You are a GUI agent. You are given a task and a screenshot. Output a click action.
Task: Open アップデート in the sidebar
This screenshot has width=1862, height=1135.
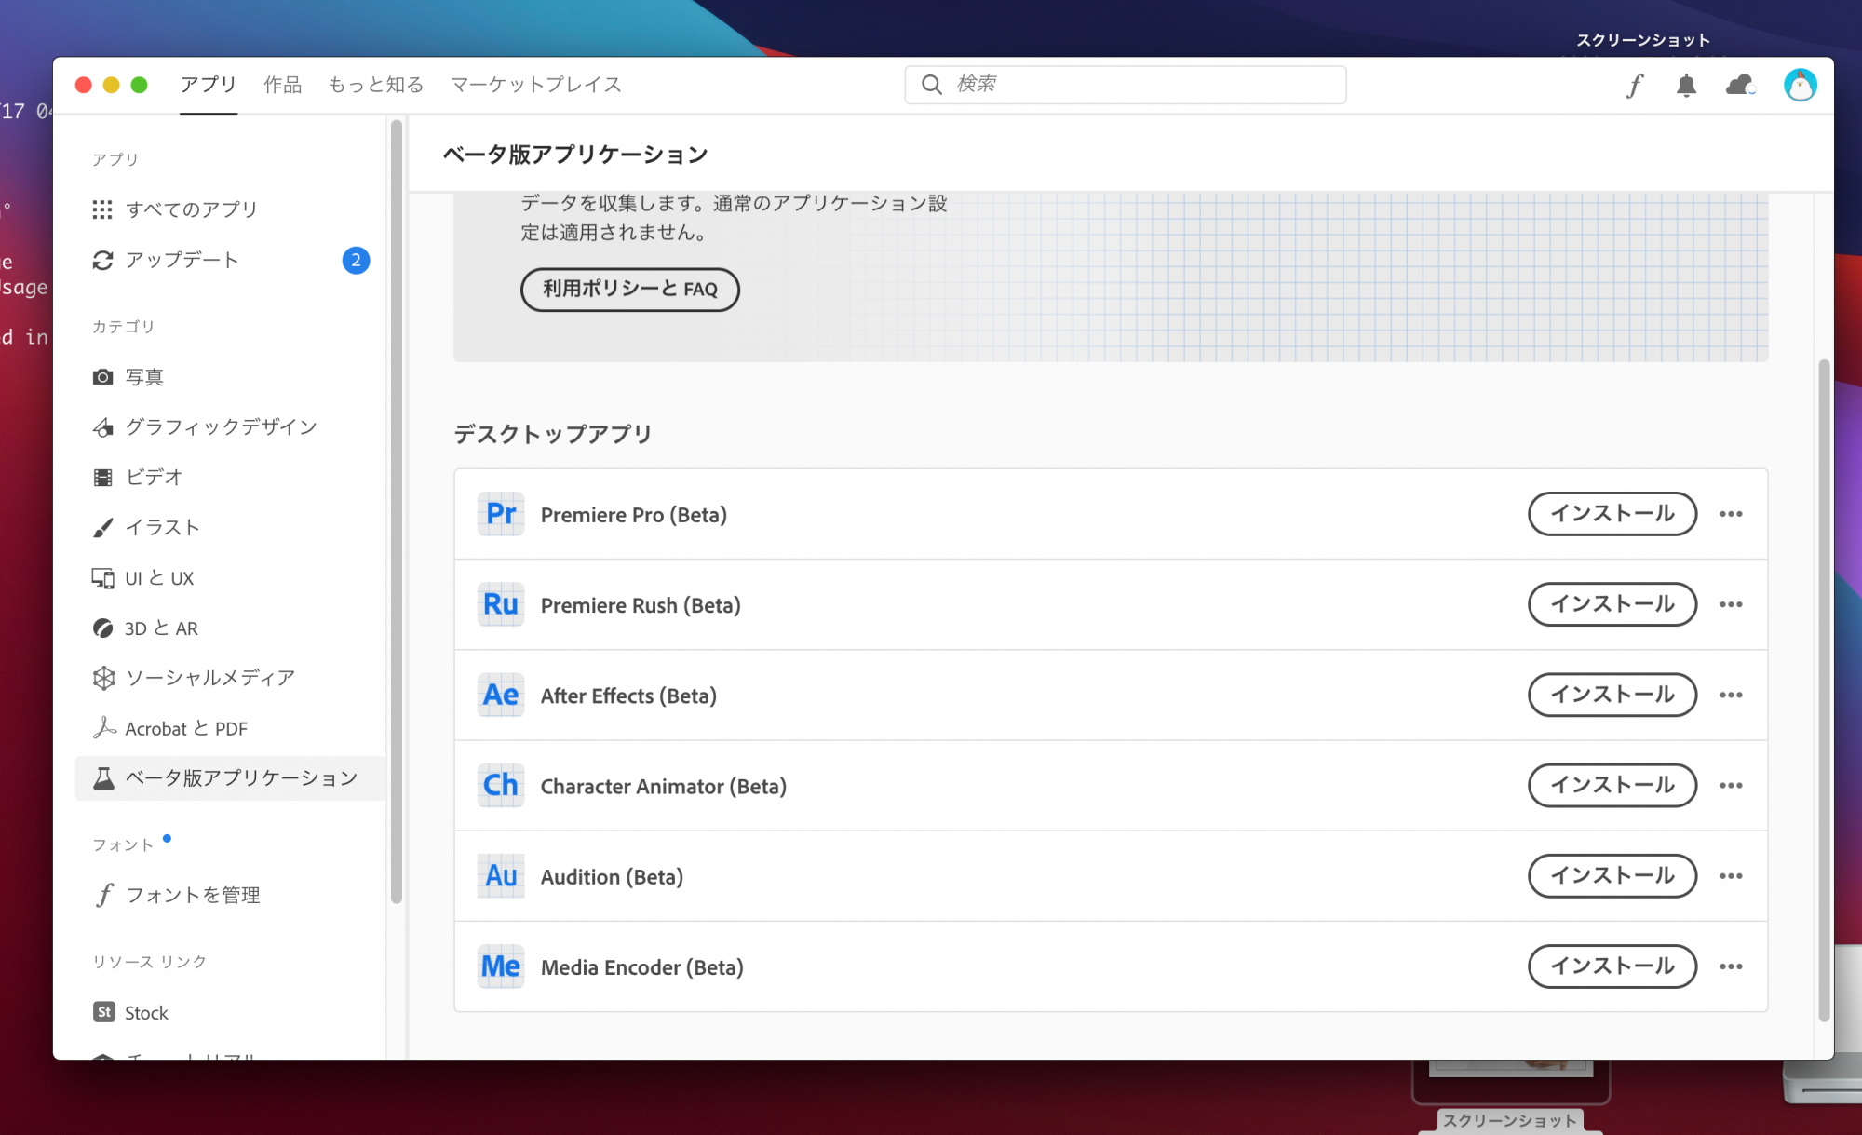coord(182,260)
